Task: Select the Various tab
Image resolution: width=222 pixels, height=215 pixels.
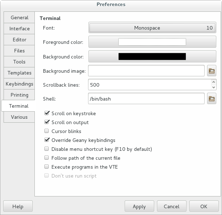Action: pyautogui.click(x=20, y=117)
